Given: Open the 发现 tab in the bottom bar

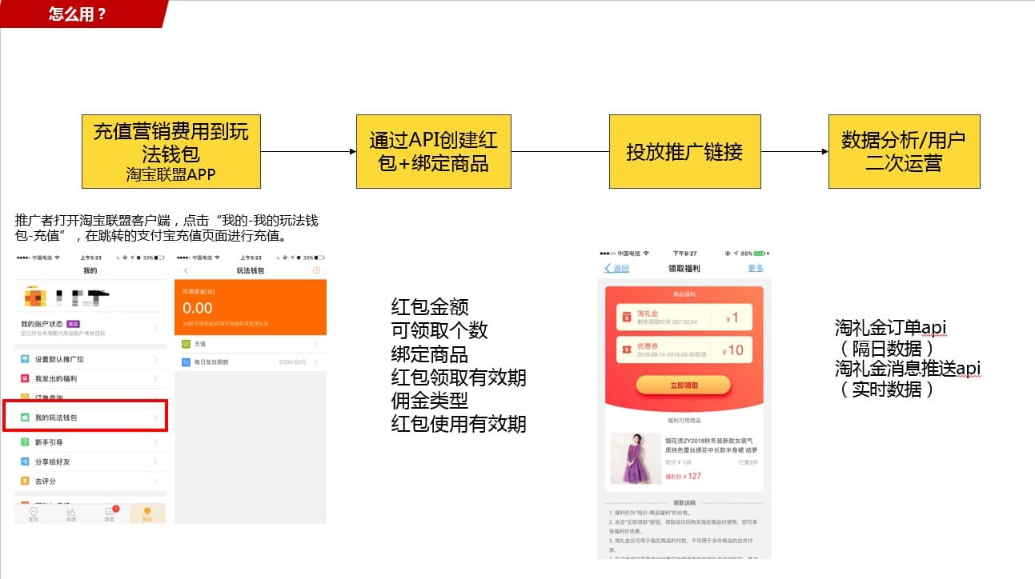Looking at the screenshot, I should tap(33, 513).
